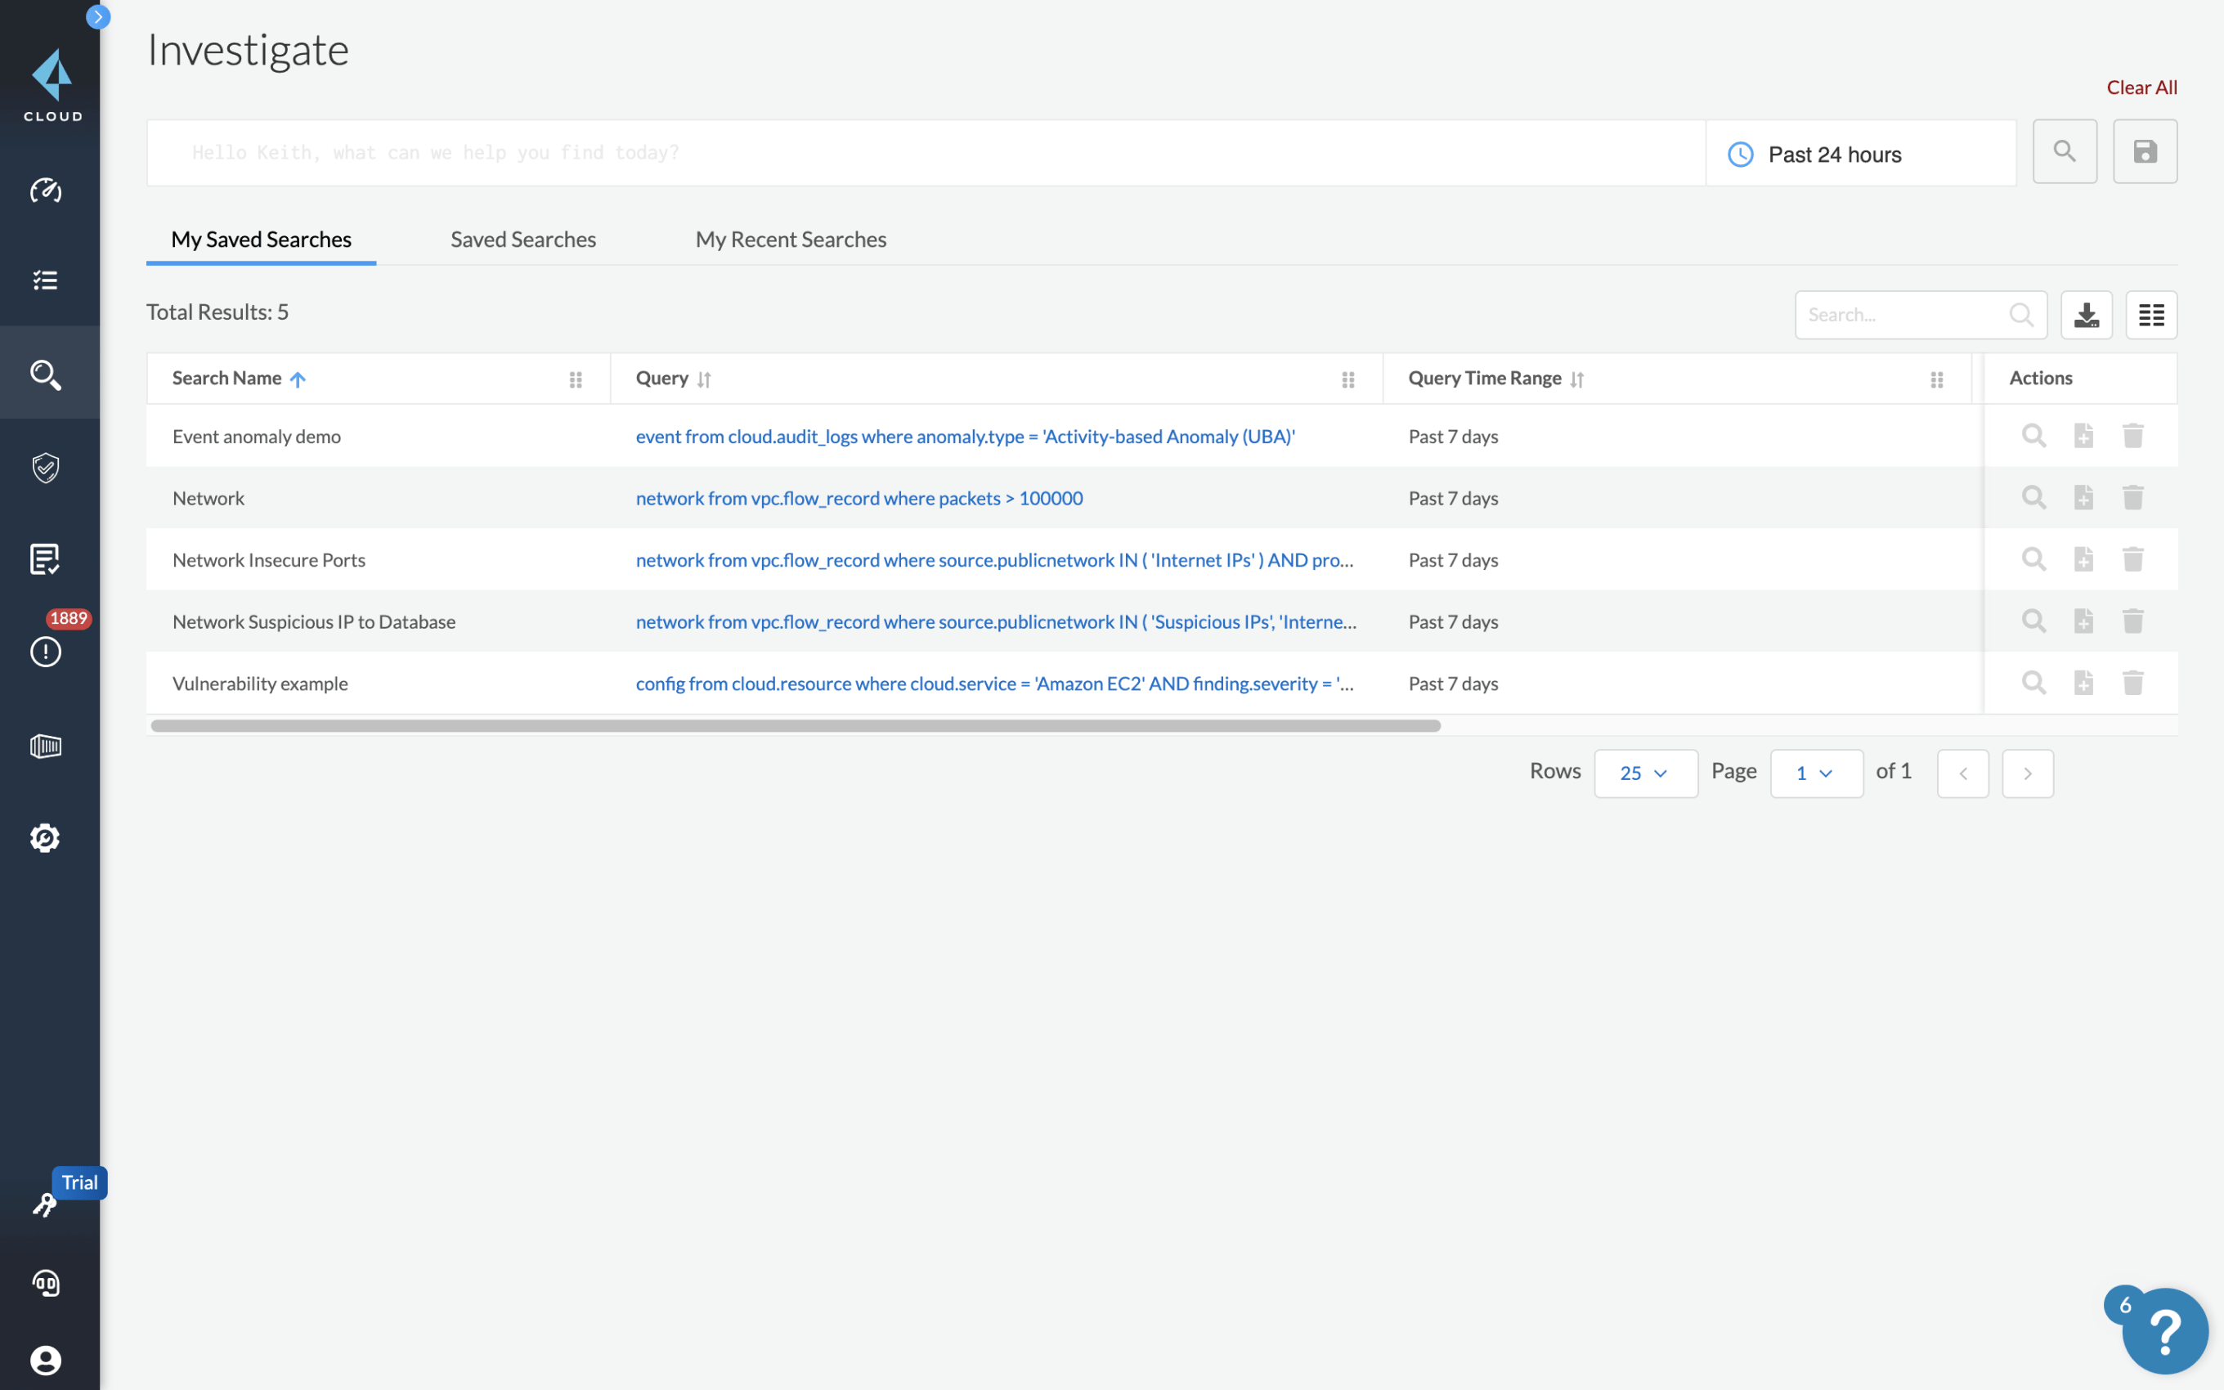This screenshot has height=1390, width=2224.
Task: Click the save search icon in search bar
Action: pos(2146,150)
